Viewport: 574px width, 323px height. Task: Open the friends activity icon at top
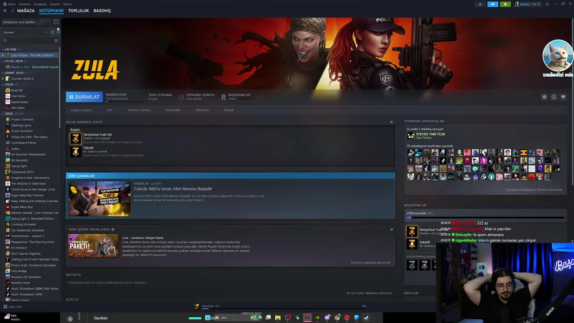point(480,4)
